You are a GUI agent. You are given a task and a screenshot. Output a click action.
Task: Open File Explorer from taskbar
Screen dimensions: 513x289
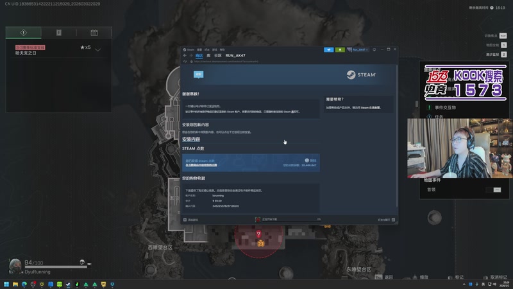click(x=15, y=284)
